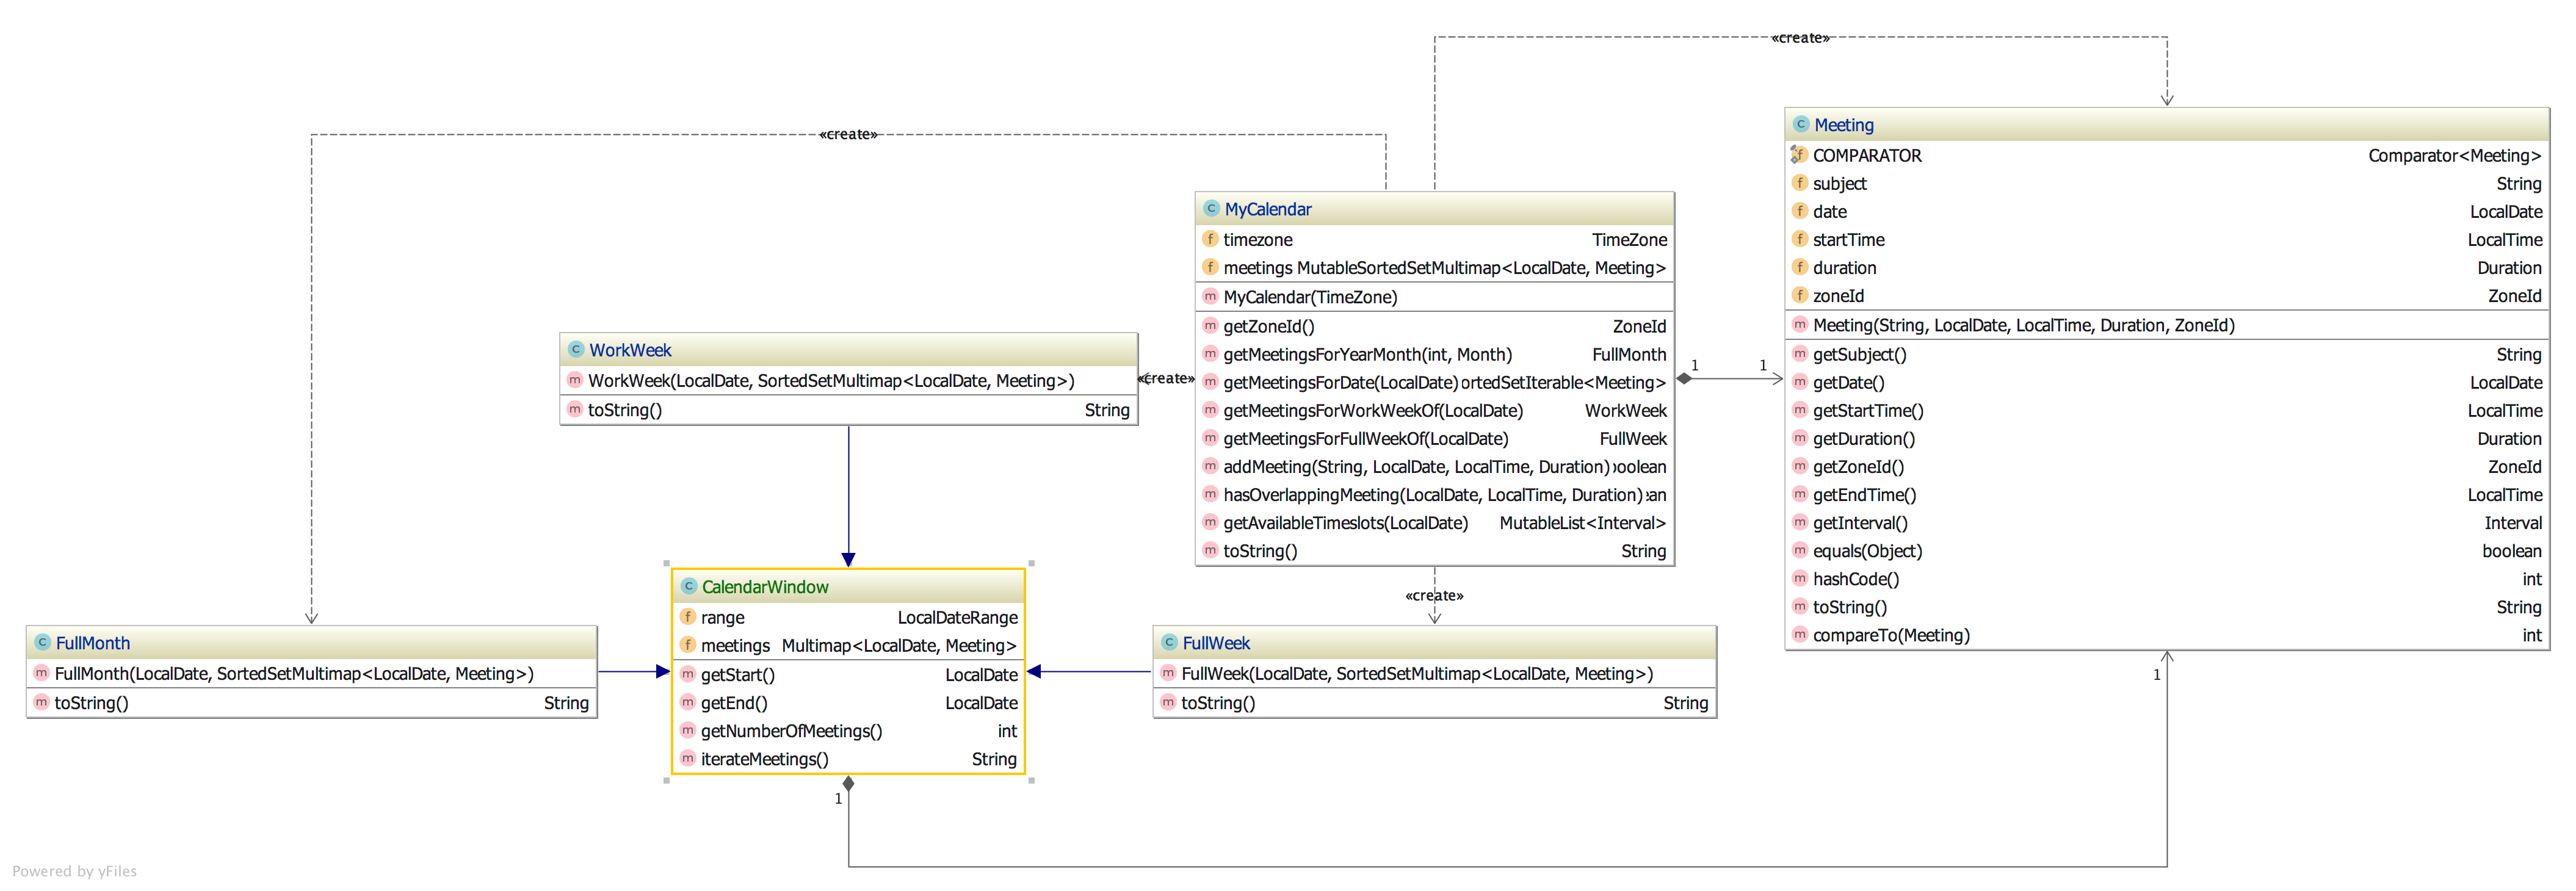
Task: Click getStart() method in CalendarWindow
Action: (848, 675)
